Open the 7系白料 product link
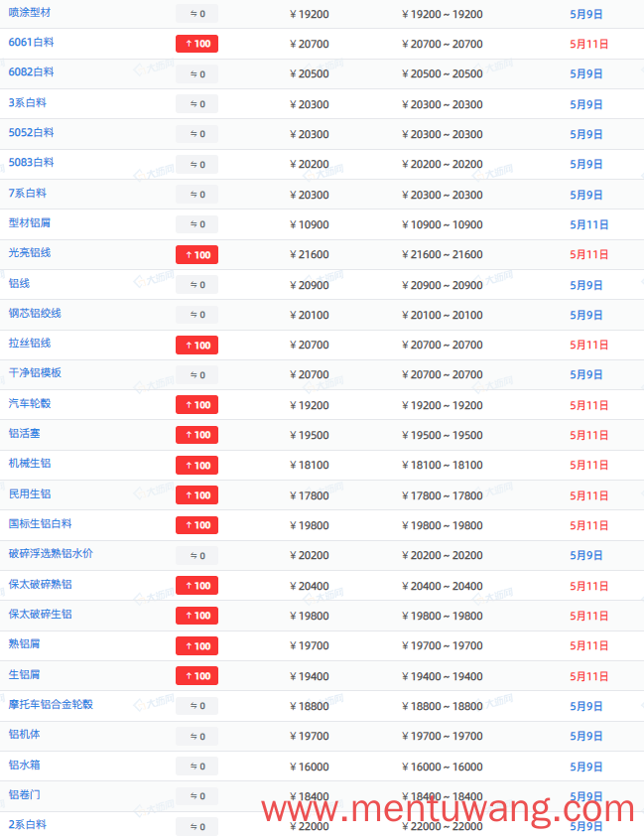The height and width of the screenshot is (839, 644). 27,194
